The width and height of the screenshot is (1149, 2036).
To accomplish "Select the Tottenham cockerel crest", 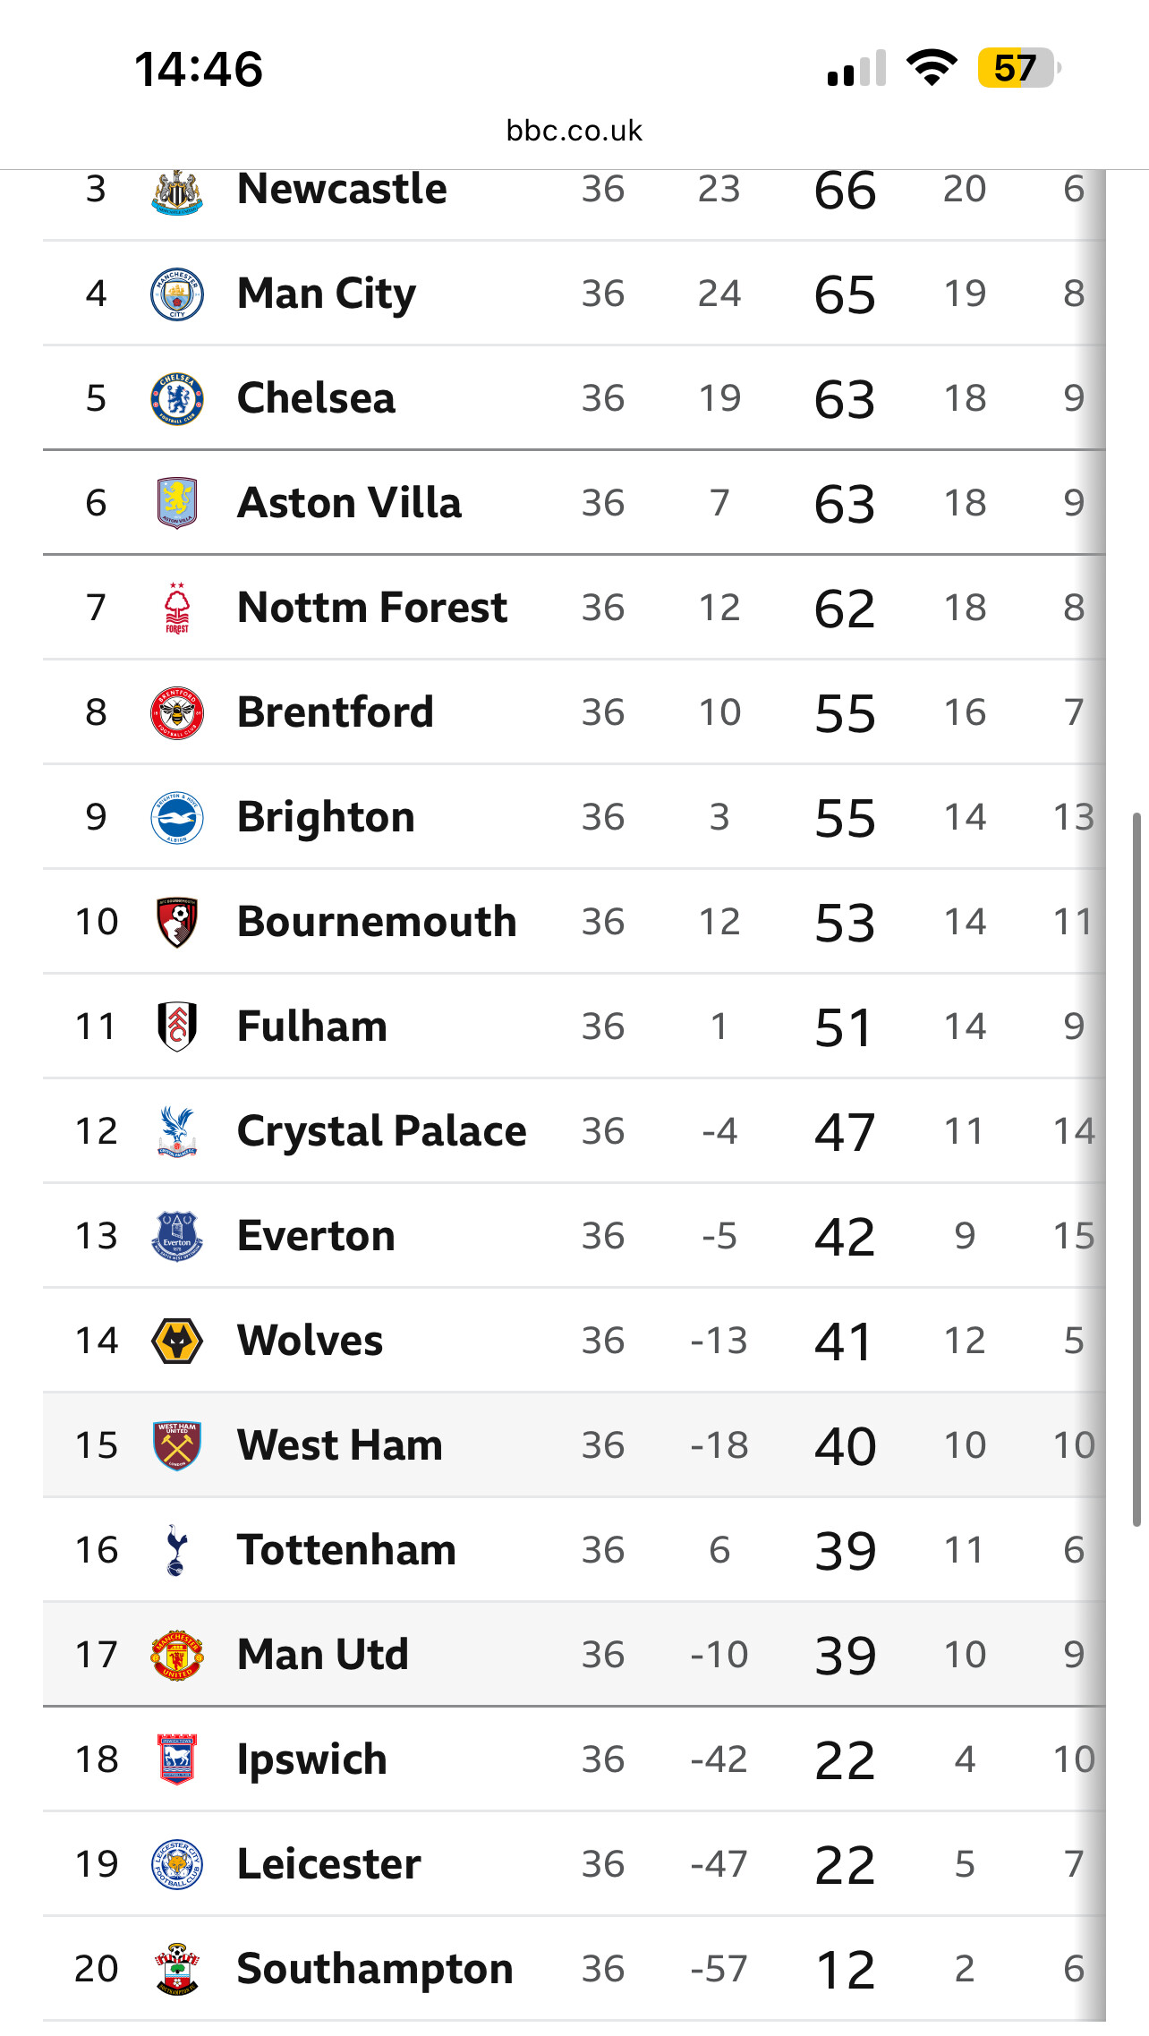I will 176,1550.
